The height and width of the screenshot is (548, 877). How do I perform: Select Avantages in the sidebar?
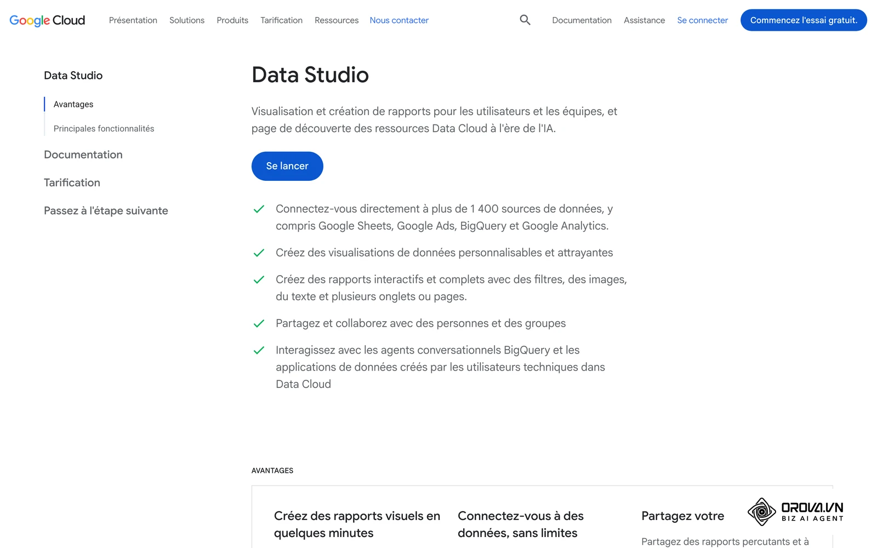[x=73, y=104]
